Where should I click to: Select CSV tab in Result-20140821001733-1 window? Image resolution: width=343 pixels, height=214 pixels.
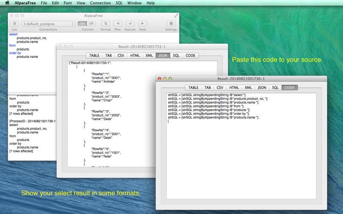121,56
